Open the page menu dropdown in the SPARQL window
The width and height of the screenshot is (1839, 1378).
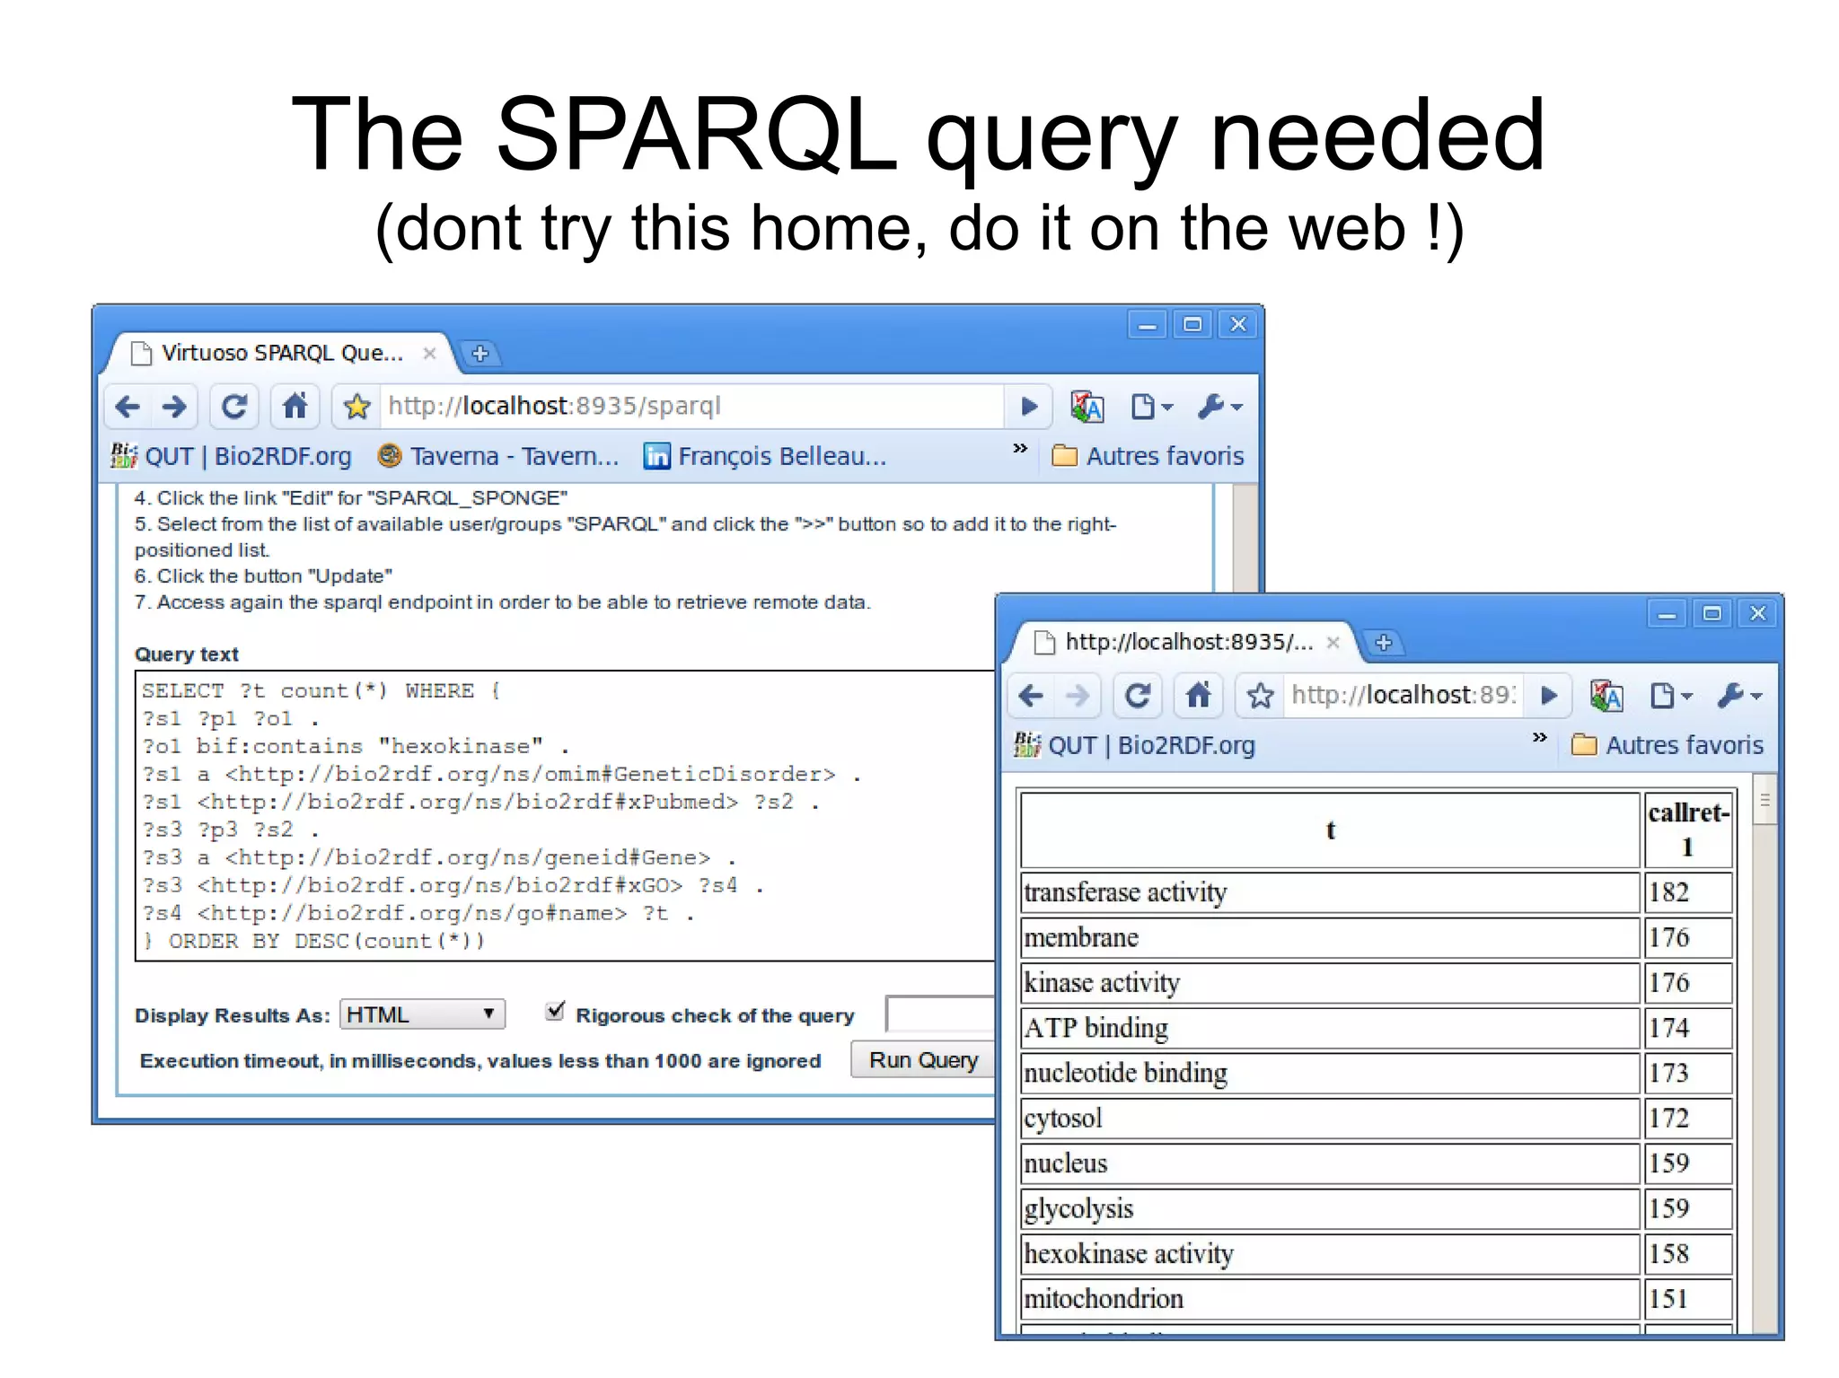coord(1151,407)
